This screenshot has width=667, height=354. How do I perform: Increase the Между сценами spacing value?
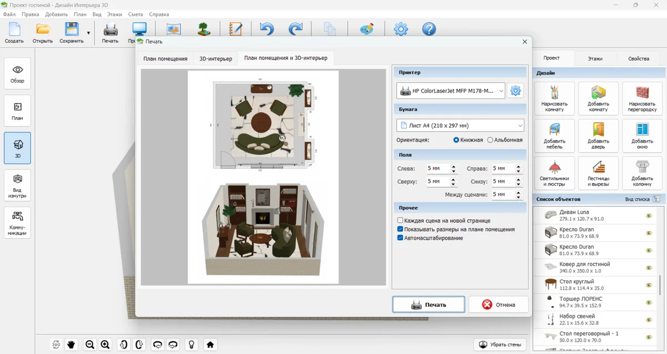(x=519, y=192)
